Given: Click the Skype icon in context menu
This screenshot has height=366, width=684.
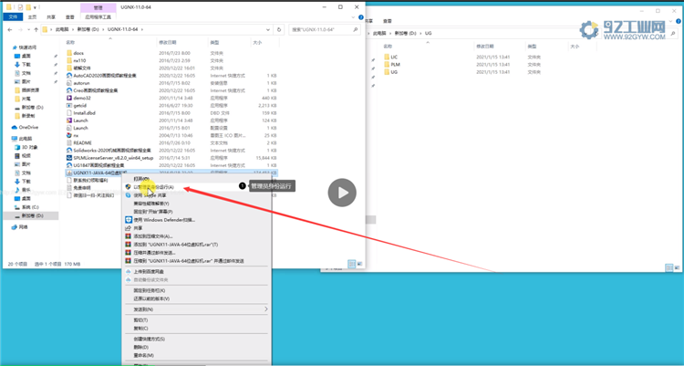Looking at the screenshot, I should pyautogui.click(x=129, y=195).
